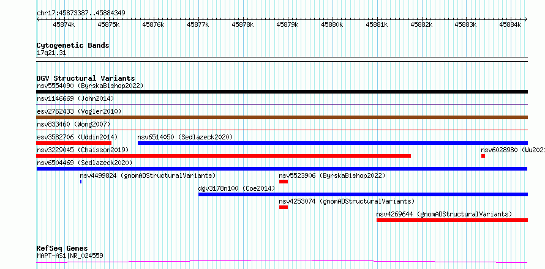Open the nsv6504469 (Sedlazeck2020) label
This screenshot has width=545, height=269.
point(85,163)
